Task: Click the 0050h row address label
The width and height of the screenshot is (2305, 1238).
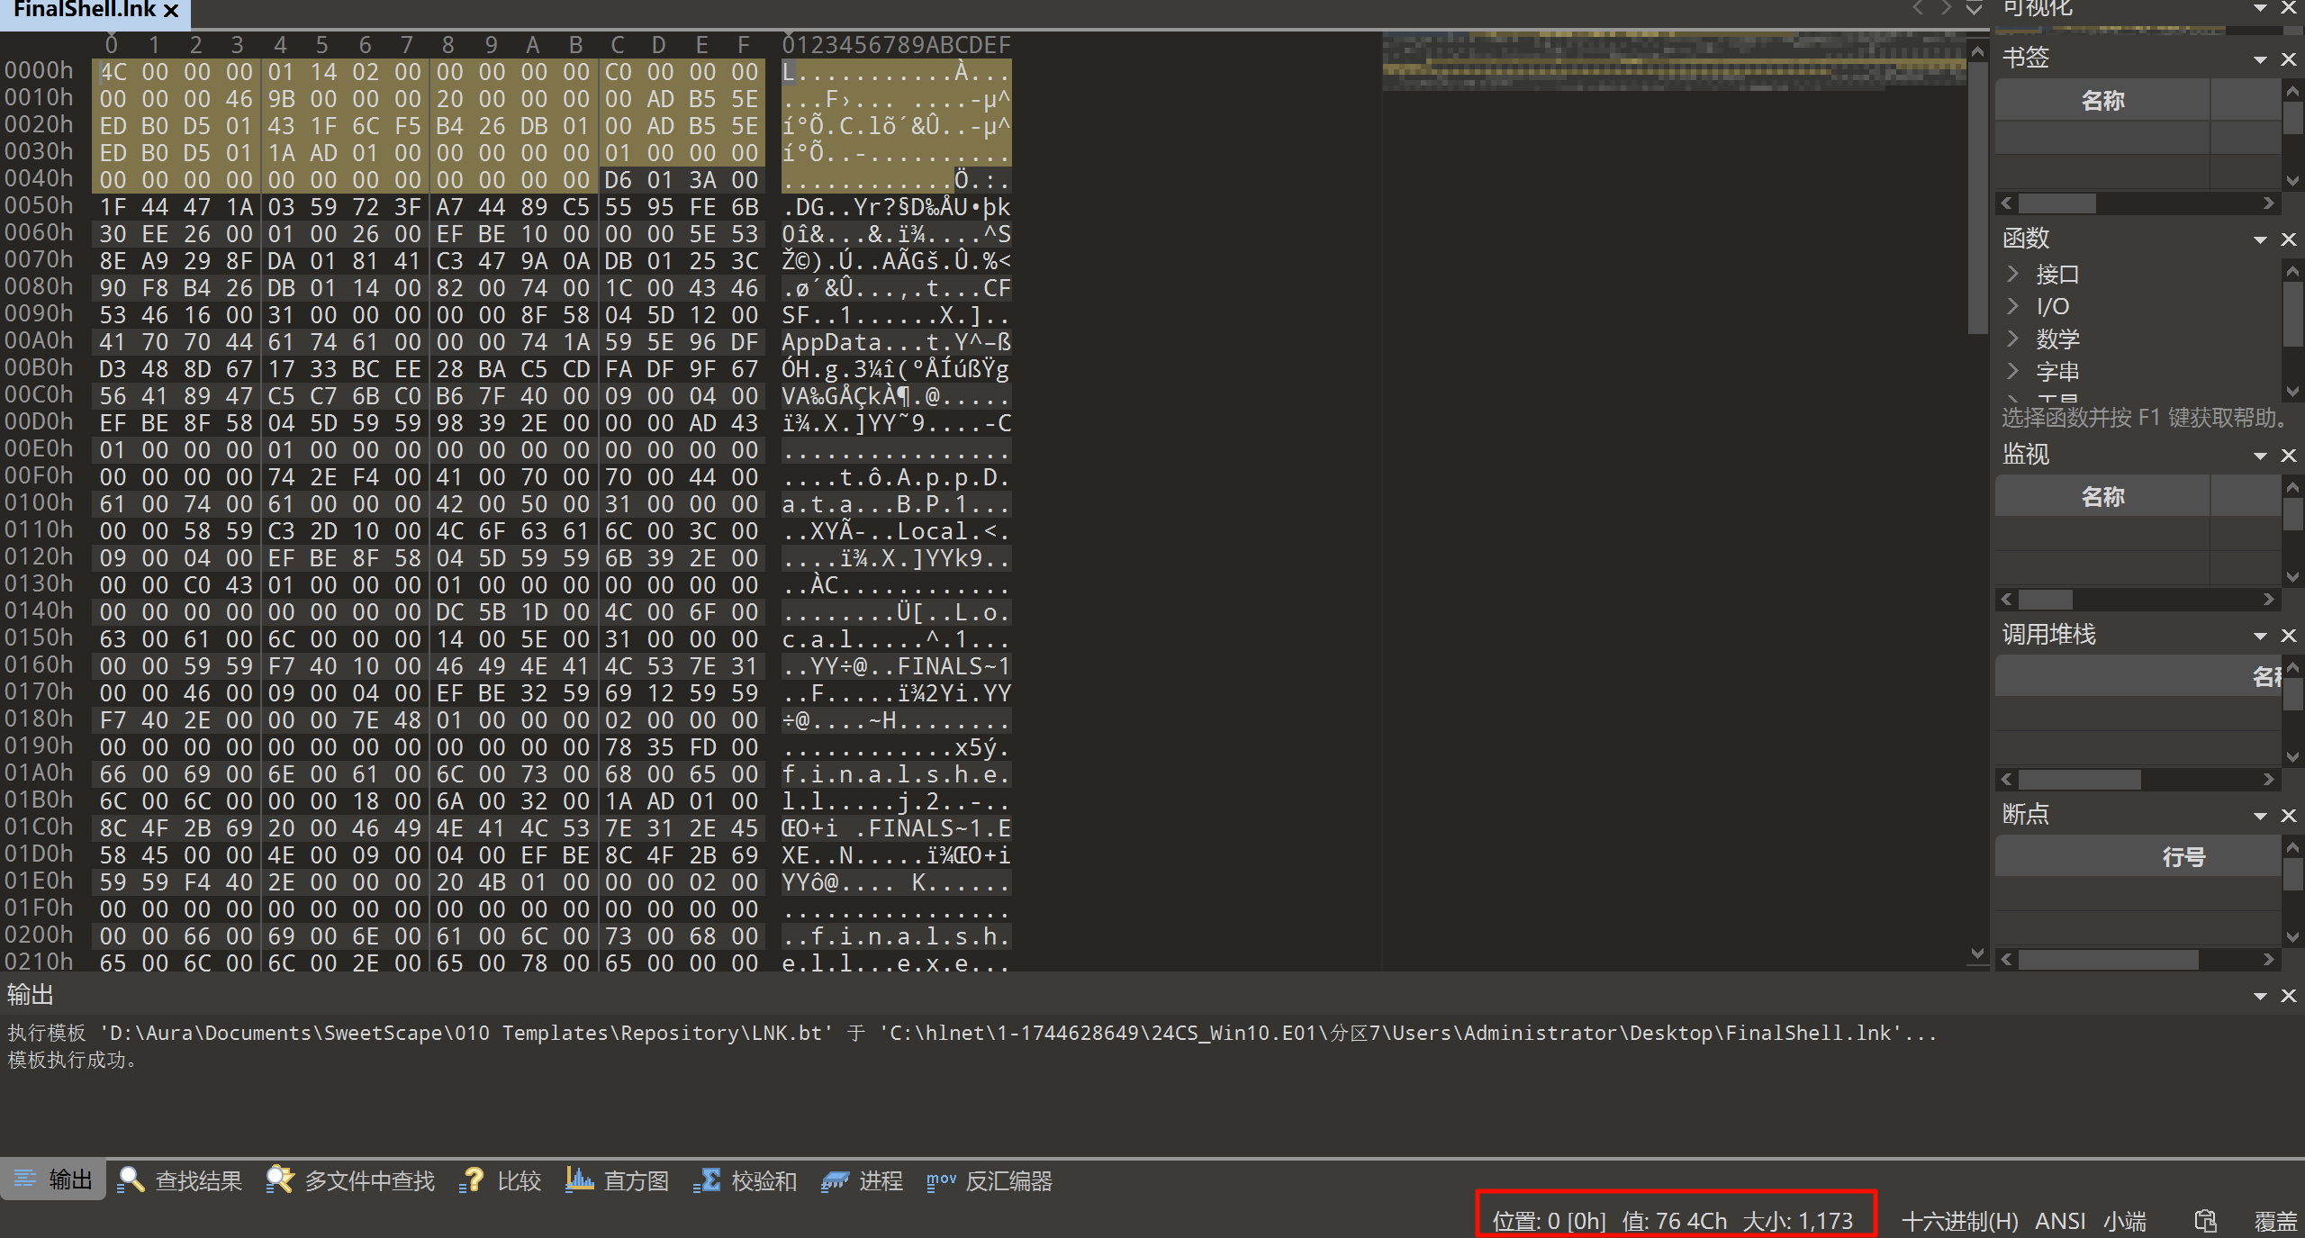Action: click(39, 205)
